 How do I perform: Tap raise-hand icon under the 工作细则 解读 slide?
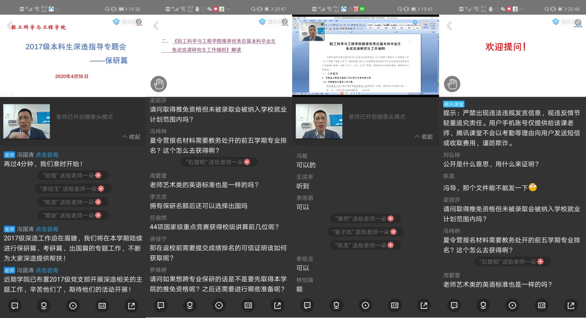pyautogui.click(x=158, y=84)
